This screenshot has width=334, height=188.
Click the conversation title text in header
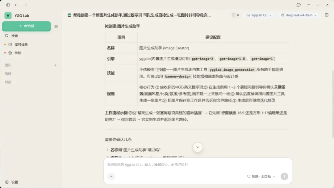[x=142, y=15]
